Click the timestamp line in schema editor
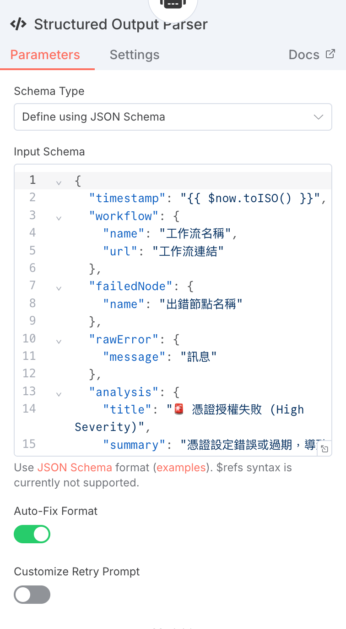 (201, 198)
